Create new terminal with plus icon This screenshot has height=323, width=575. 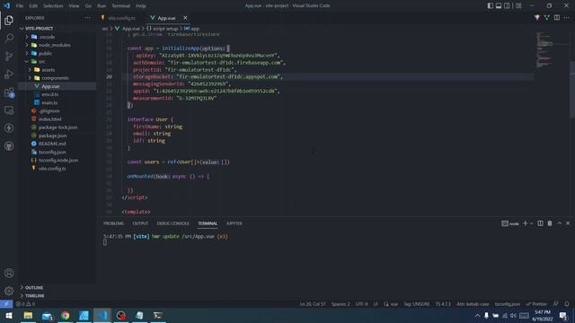coord(525,223)
